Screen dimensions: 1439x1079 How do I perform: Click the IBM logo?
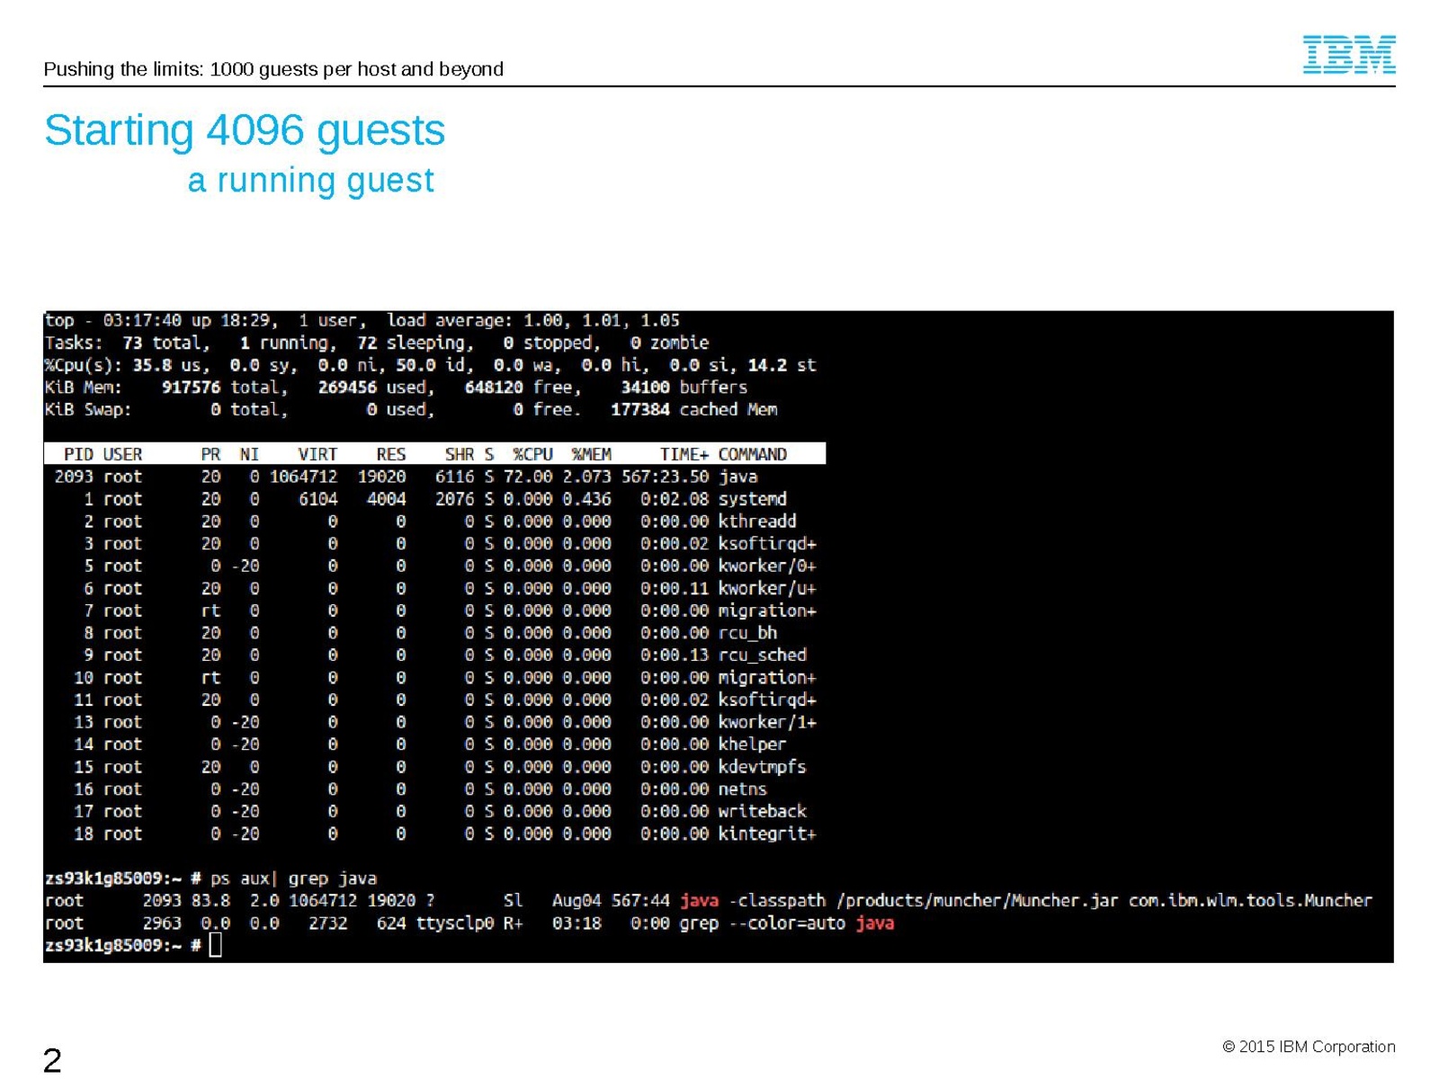coord(1348,55)
